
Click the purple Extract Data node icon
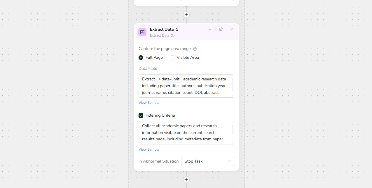(142, 32)
